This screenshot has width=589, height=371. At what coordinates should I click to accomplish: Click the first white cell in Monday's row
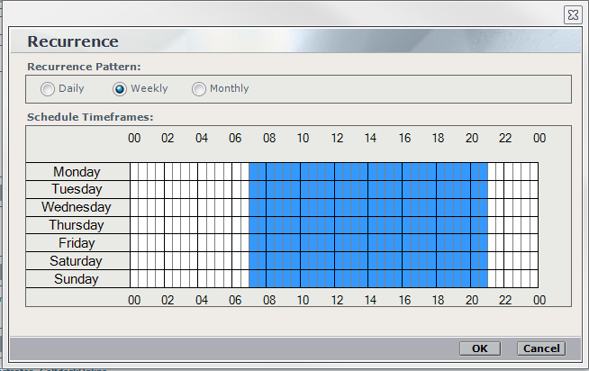click(134, 172)
